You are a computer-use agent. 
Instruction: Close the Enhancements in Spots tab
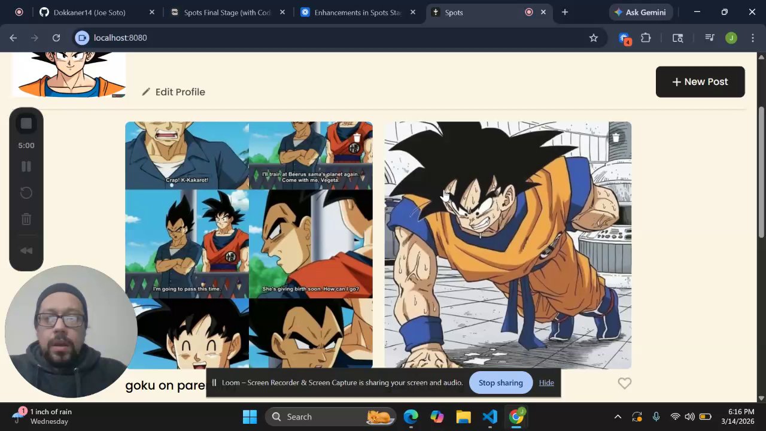tap(413, 12)
